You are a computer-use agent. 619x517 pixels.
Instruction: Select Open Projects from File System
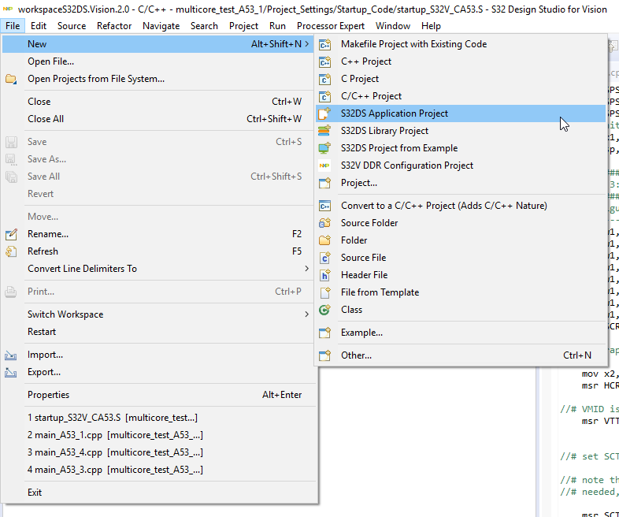(x=96, y=79)
